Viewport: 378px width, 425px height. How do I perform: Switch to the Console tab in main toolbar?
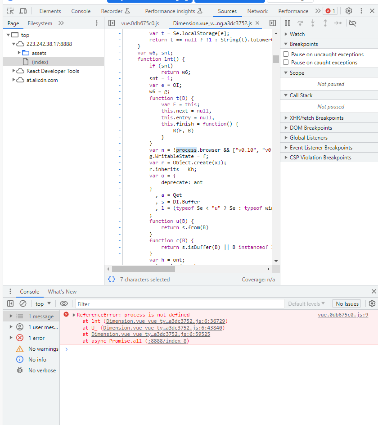(81, 11)
